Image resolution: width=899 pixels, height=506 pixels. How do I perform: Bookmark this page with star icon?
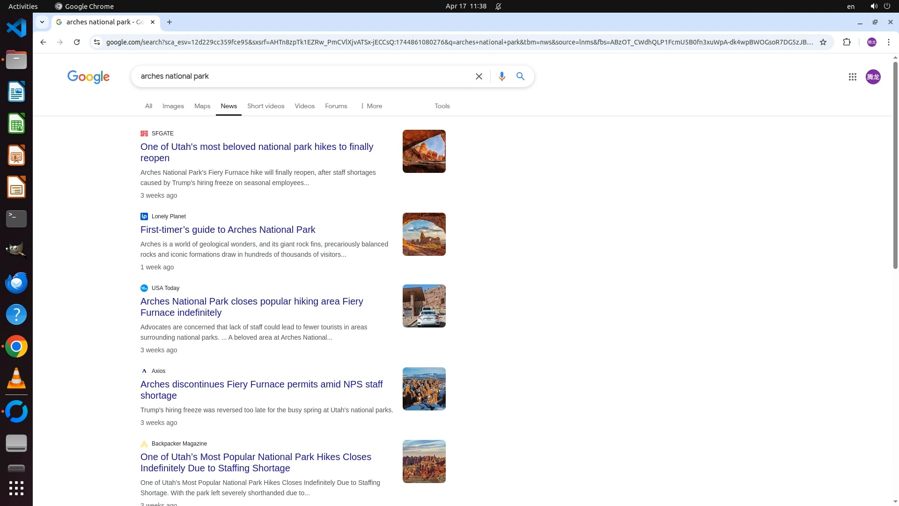coord(823,42)
